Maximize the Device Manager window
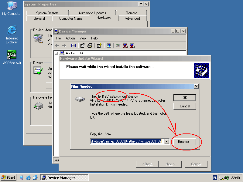The image size is (243, 182). 178,31
